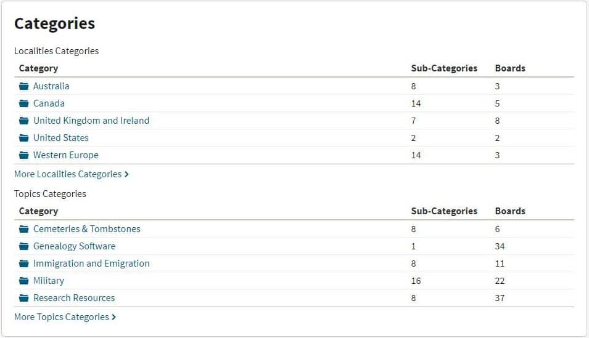This screenshot has height=338, width=589.
Task: Expand More Localities Categories chevron
Action: (126, 174)
